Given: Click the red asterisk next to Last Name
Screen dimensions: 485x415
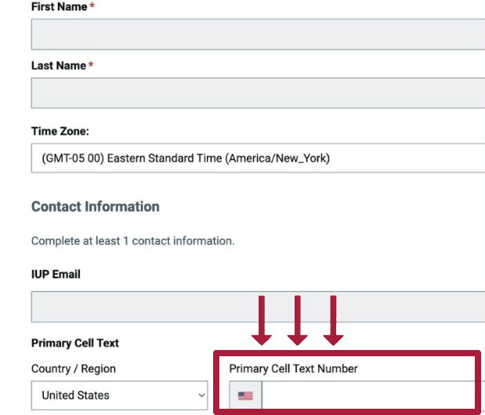Looking at the screenshot, I should point(91,65).
